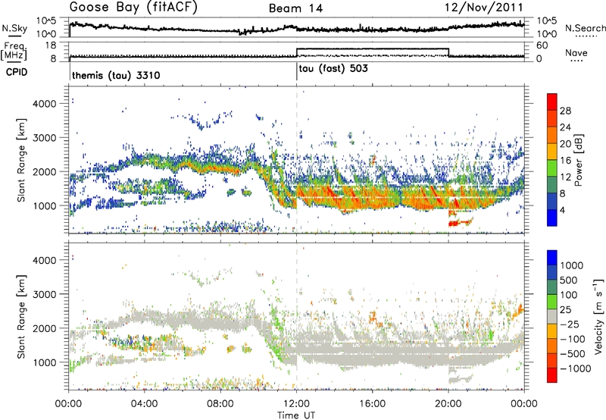Click the '16:00' time tick label
The height and width of the screenshot is (420, 606).
click(x=372, y=404)
